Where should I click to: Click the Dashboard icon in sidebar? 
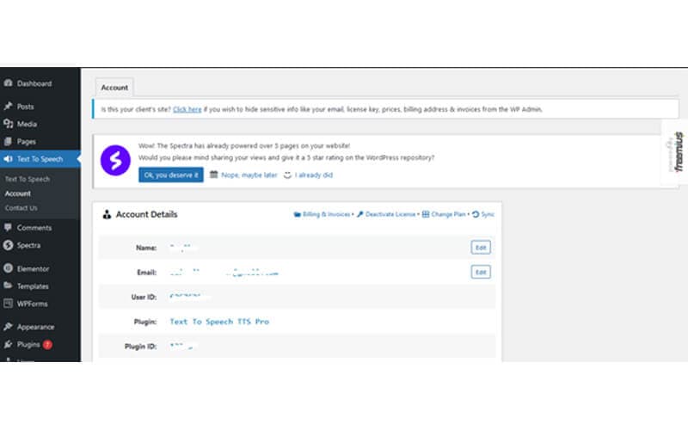8,83
